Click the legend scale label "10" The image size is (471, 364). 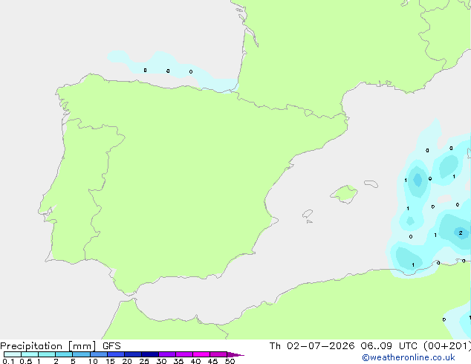[x=93, y=361]
